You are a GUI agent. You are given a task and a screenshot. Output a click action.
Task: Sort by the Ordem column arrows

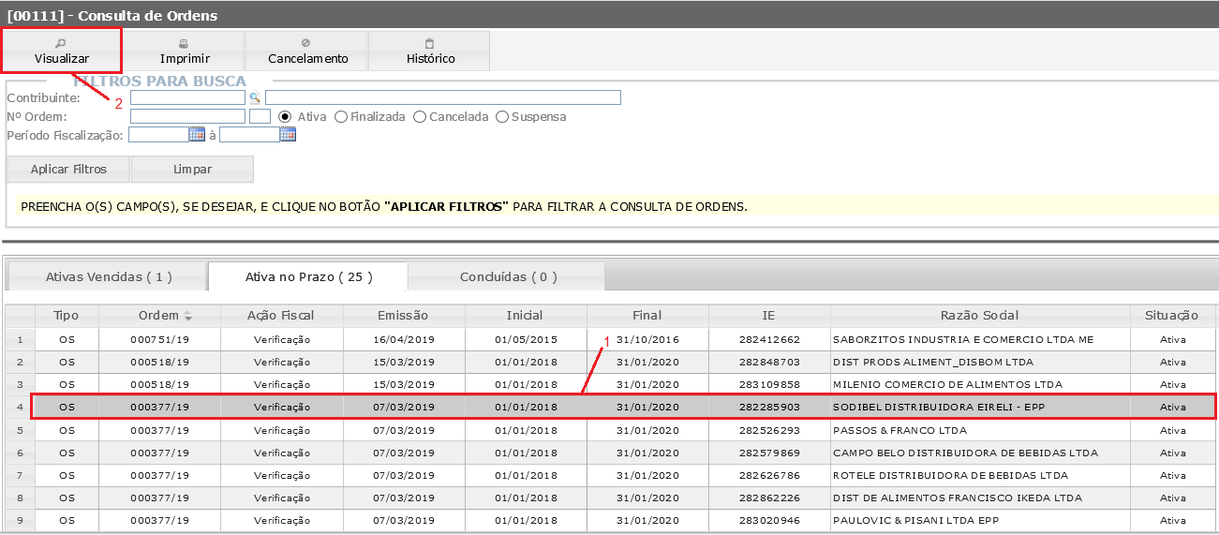click(x=187, y=316)
